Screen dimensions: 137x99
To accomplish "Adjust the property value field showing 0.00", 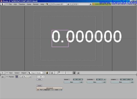I will tap(56, 90).
